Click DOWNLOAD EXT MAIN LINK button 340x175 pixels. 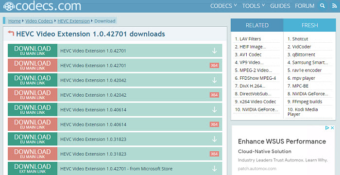pos(33,169)
